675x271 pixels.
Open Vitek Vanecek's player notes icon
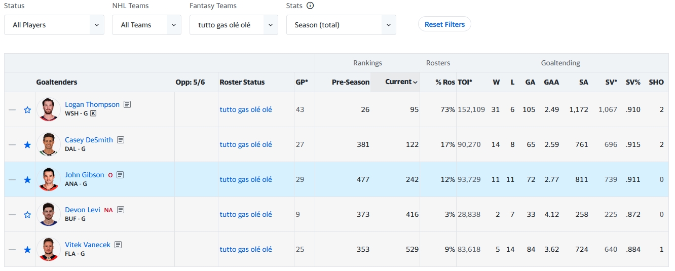pos(118,245)
